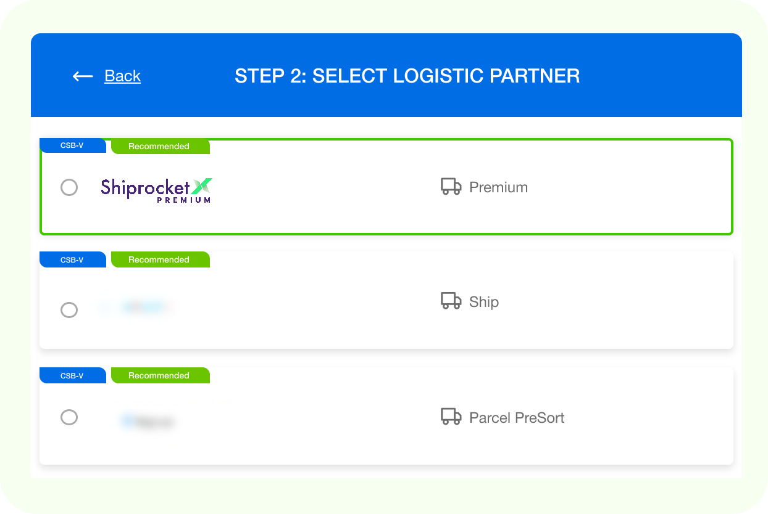The width and height of the screenshot is (768, 514).
Task: Click Recommended badge on Premium card
Action: (x=160, y=147)
